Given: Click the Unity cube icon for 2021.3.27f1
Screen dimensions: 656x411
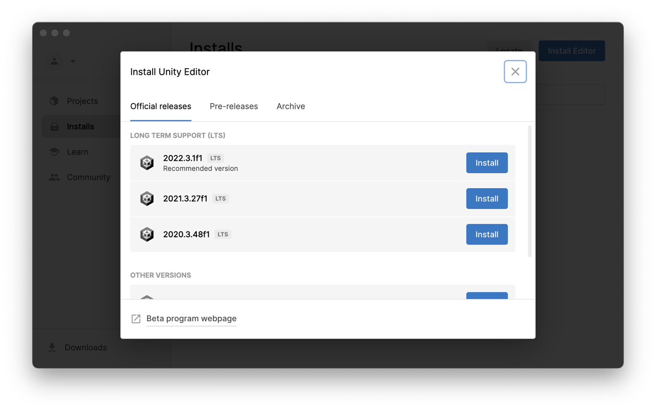Looking at the screenshot, I should coord(147,199).
